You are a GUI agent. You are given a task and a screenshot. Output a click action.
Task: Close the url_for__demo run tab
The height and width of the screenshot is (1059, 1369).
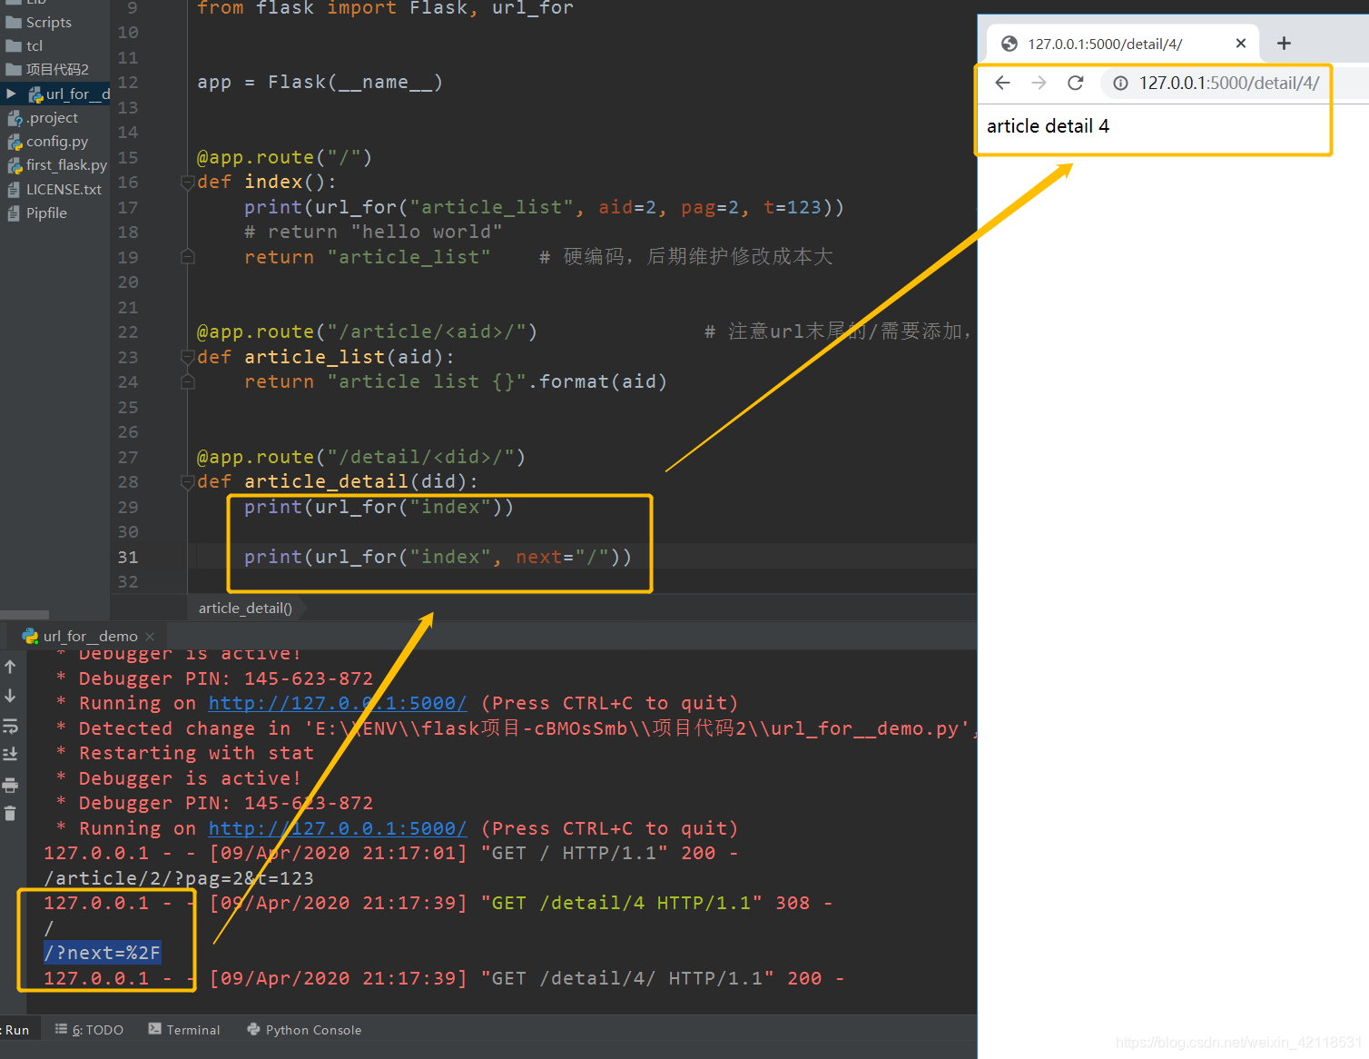(150, 637)
